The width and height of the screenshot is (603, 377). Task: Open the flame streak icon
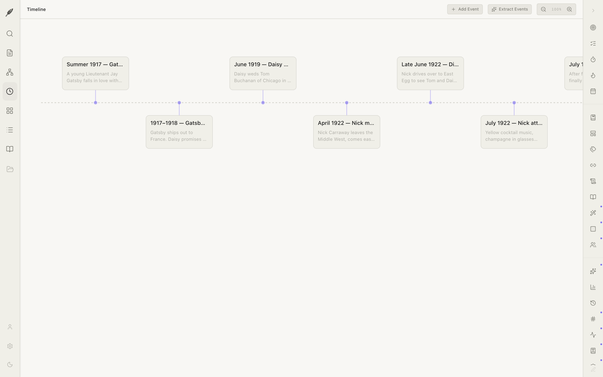point(593,75)
